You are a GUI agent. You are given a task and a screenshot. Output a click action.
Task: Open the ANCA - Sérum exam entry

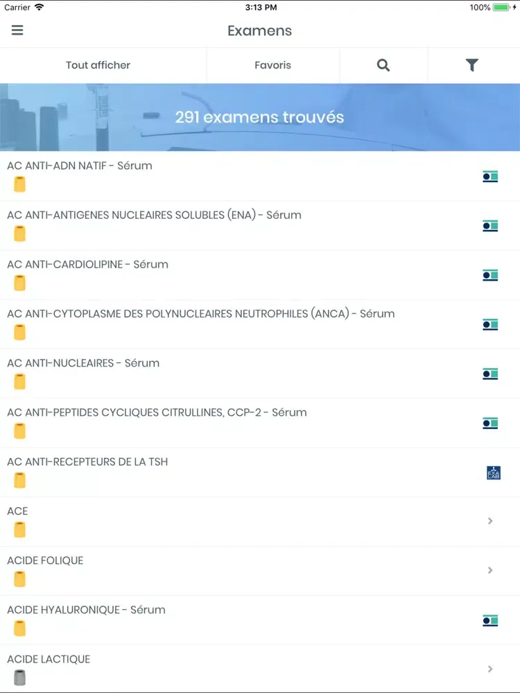pos(200,314)
